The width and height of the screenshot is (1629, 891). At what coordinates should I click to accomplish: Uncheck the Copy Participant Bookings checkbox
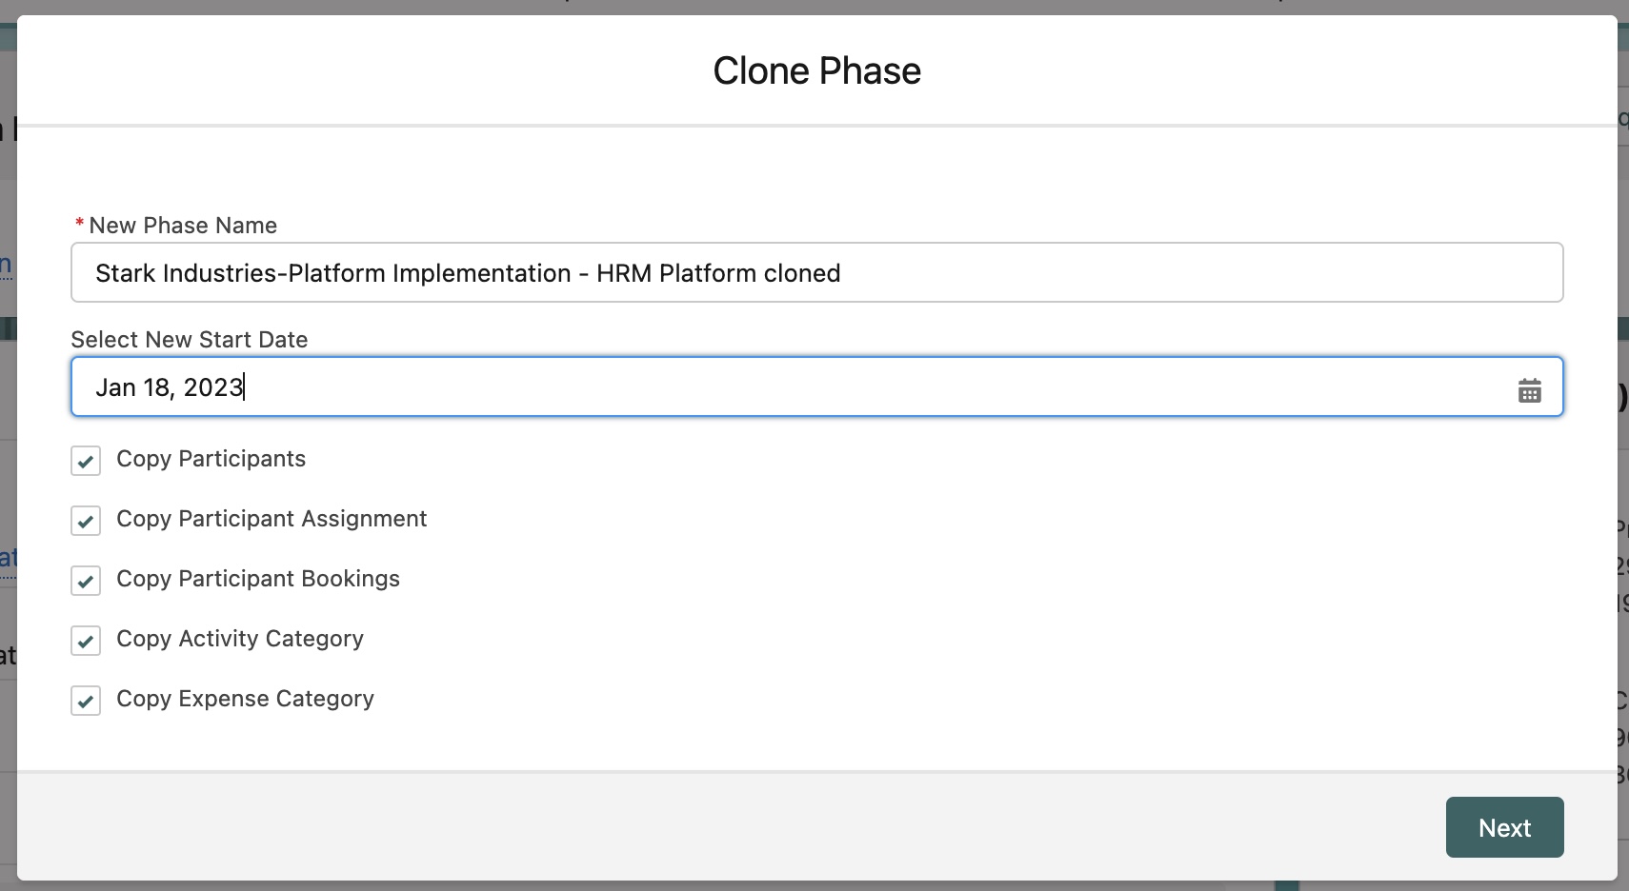[85, 581]
